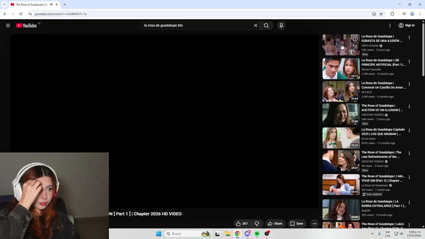Open options for SUBASTA DE UNA ILUSIÓN video

409,38
